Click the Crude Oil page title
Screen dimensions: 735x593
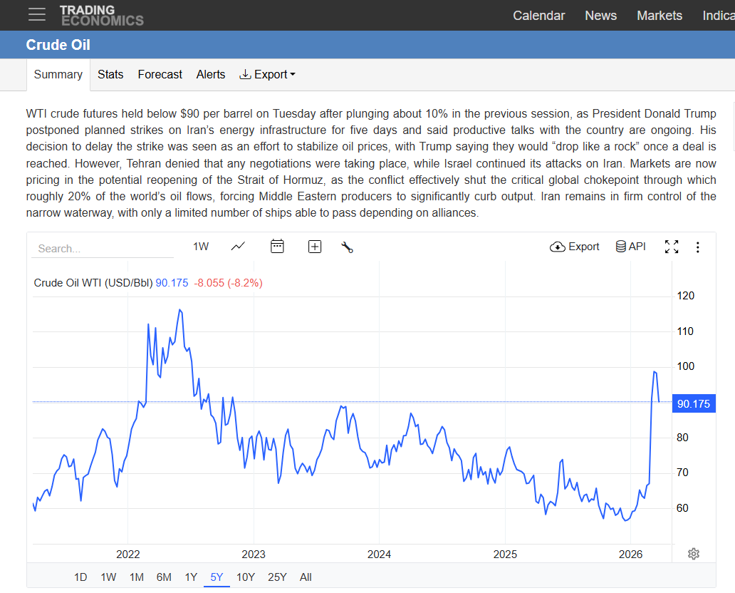point(58,45)
